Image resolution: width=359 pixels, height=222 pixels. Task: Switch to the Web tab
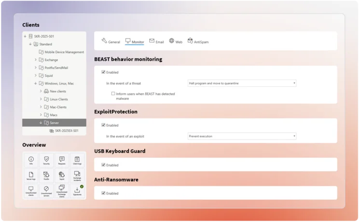pos(176,41)
